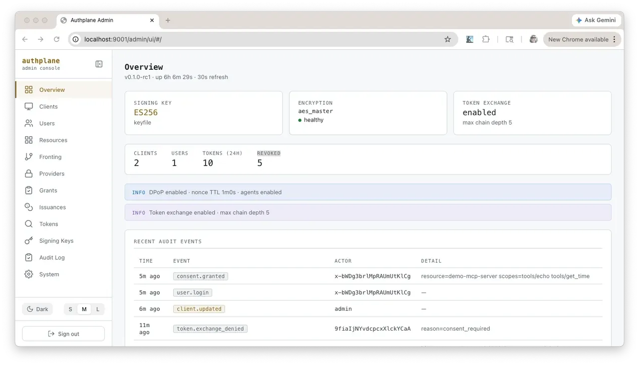
Task: Click the client.updated event badge
Action: click(199, 309)
